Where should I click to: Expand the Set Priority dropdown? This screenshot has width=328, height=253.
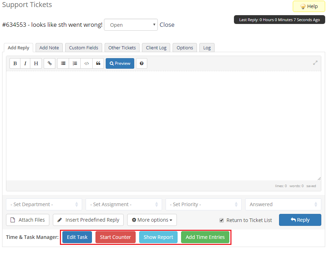click(204, 204)
